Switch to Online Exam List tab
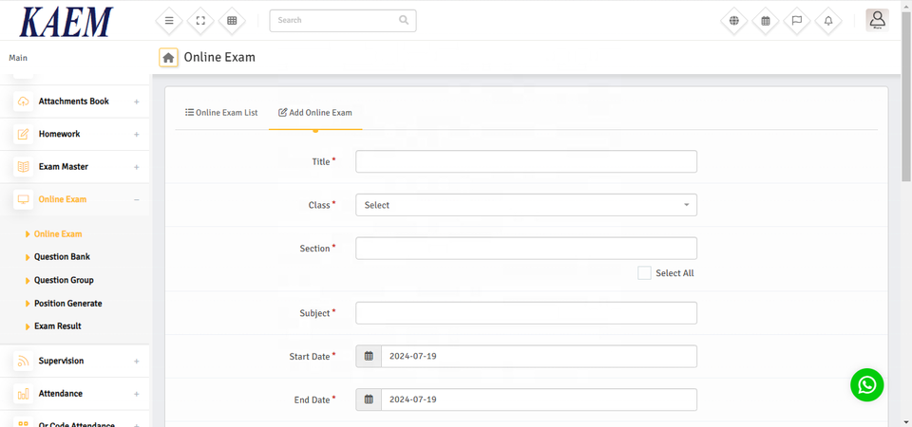 221,113
